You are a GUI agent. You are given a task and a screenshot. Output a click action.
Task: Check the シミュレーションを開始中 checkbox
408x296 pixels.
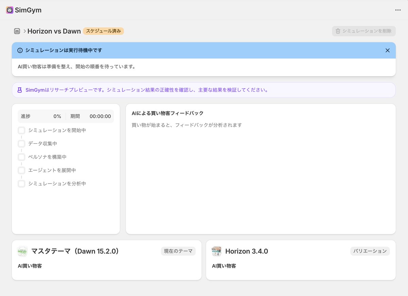coord(21,130)
